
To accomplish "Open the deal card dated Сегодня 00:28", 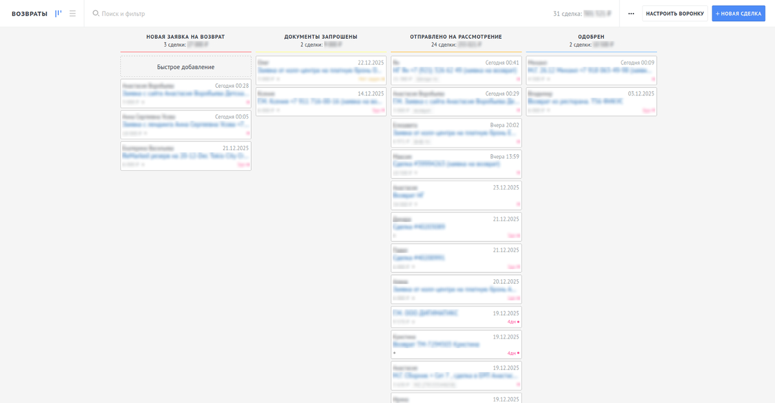I will (x=186, y=93).
